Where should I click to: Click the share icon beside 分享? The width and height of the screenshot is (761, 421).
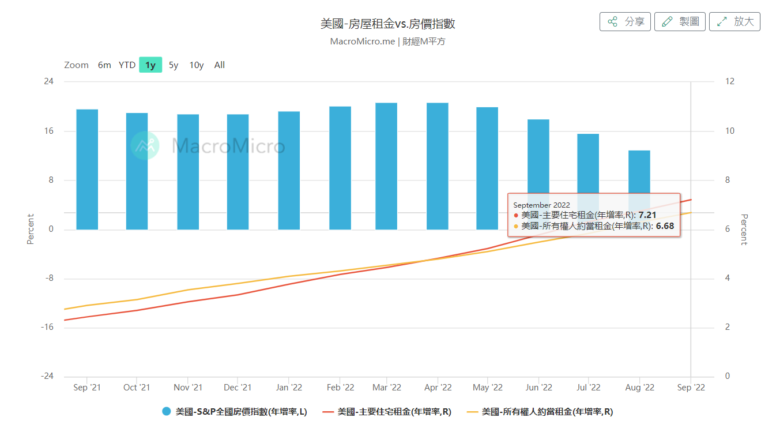click(613, 21)
